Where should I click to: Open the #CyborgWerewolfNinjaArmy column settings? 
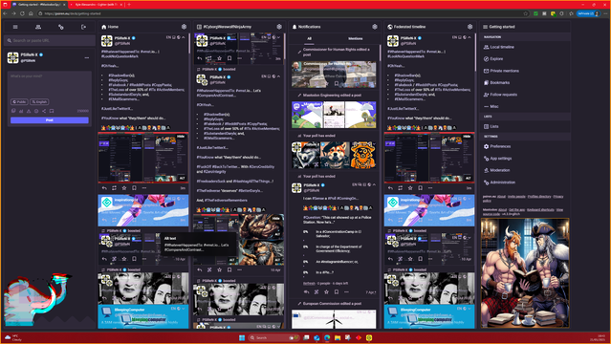coord(279,27)
